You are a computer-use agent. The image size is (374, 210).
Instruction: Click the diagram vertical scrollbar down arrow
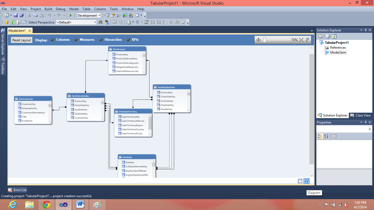tap(312, 175)
